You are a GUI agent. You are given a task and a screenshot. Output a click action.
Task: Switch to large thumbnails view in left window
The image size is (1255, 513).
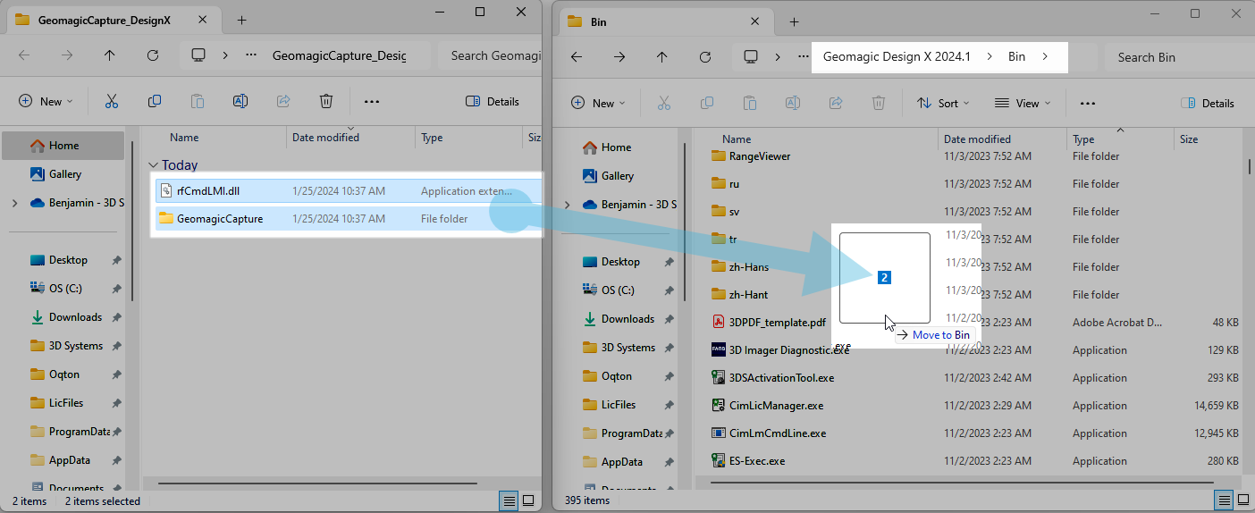tap(528, 500)
